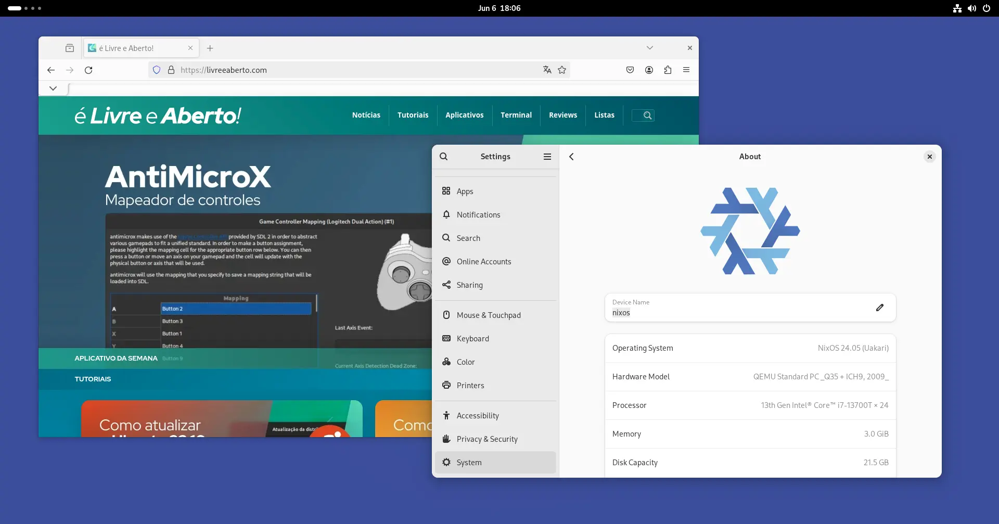Open Keyboard settings panel
Image resolution: width=999 pixels, height=524 pixels.
495,338
